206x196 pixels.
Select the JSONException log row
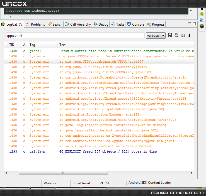tap(99, 56)
